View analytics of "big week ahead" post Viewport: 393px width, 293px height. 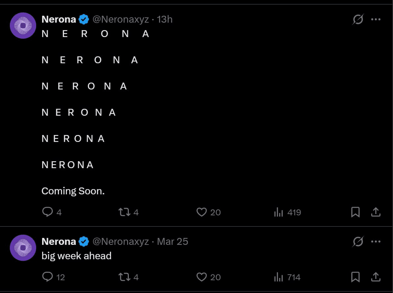[x=279, y=277]
